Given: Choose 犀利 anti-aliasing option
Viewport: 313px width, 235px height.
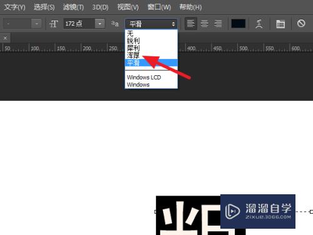Looking at the screenshot, I should point(151,48).
